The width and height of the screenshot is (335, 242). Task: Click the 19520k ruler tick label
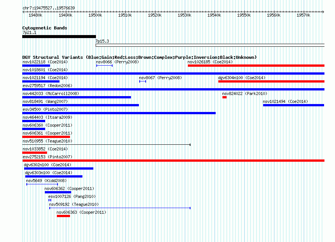tap(155, 15)
